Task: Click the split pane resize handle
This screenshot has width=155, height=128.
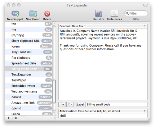Action: click(54, 118)
